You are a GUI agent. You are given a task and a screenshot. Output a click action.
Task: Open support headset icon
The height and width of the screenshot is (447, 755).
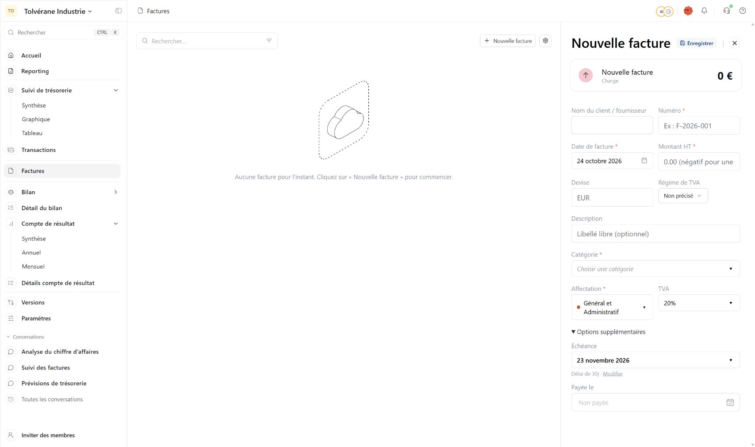[x=727, y=11]
